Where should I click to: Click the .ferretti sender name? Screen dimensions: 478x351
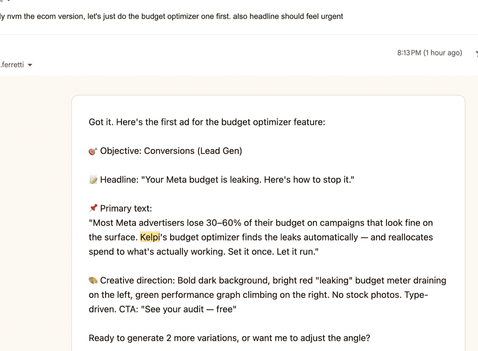pyautogui.click(x=12, y=65)
